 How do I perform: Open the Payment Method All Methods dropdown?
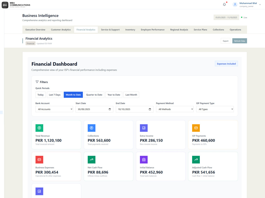(175, 109)
